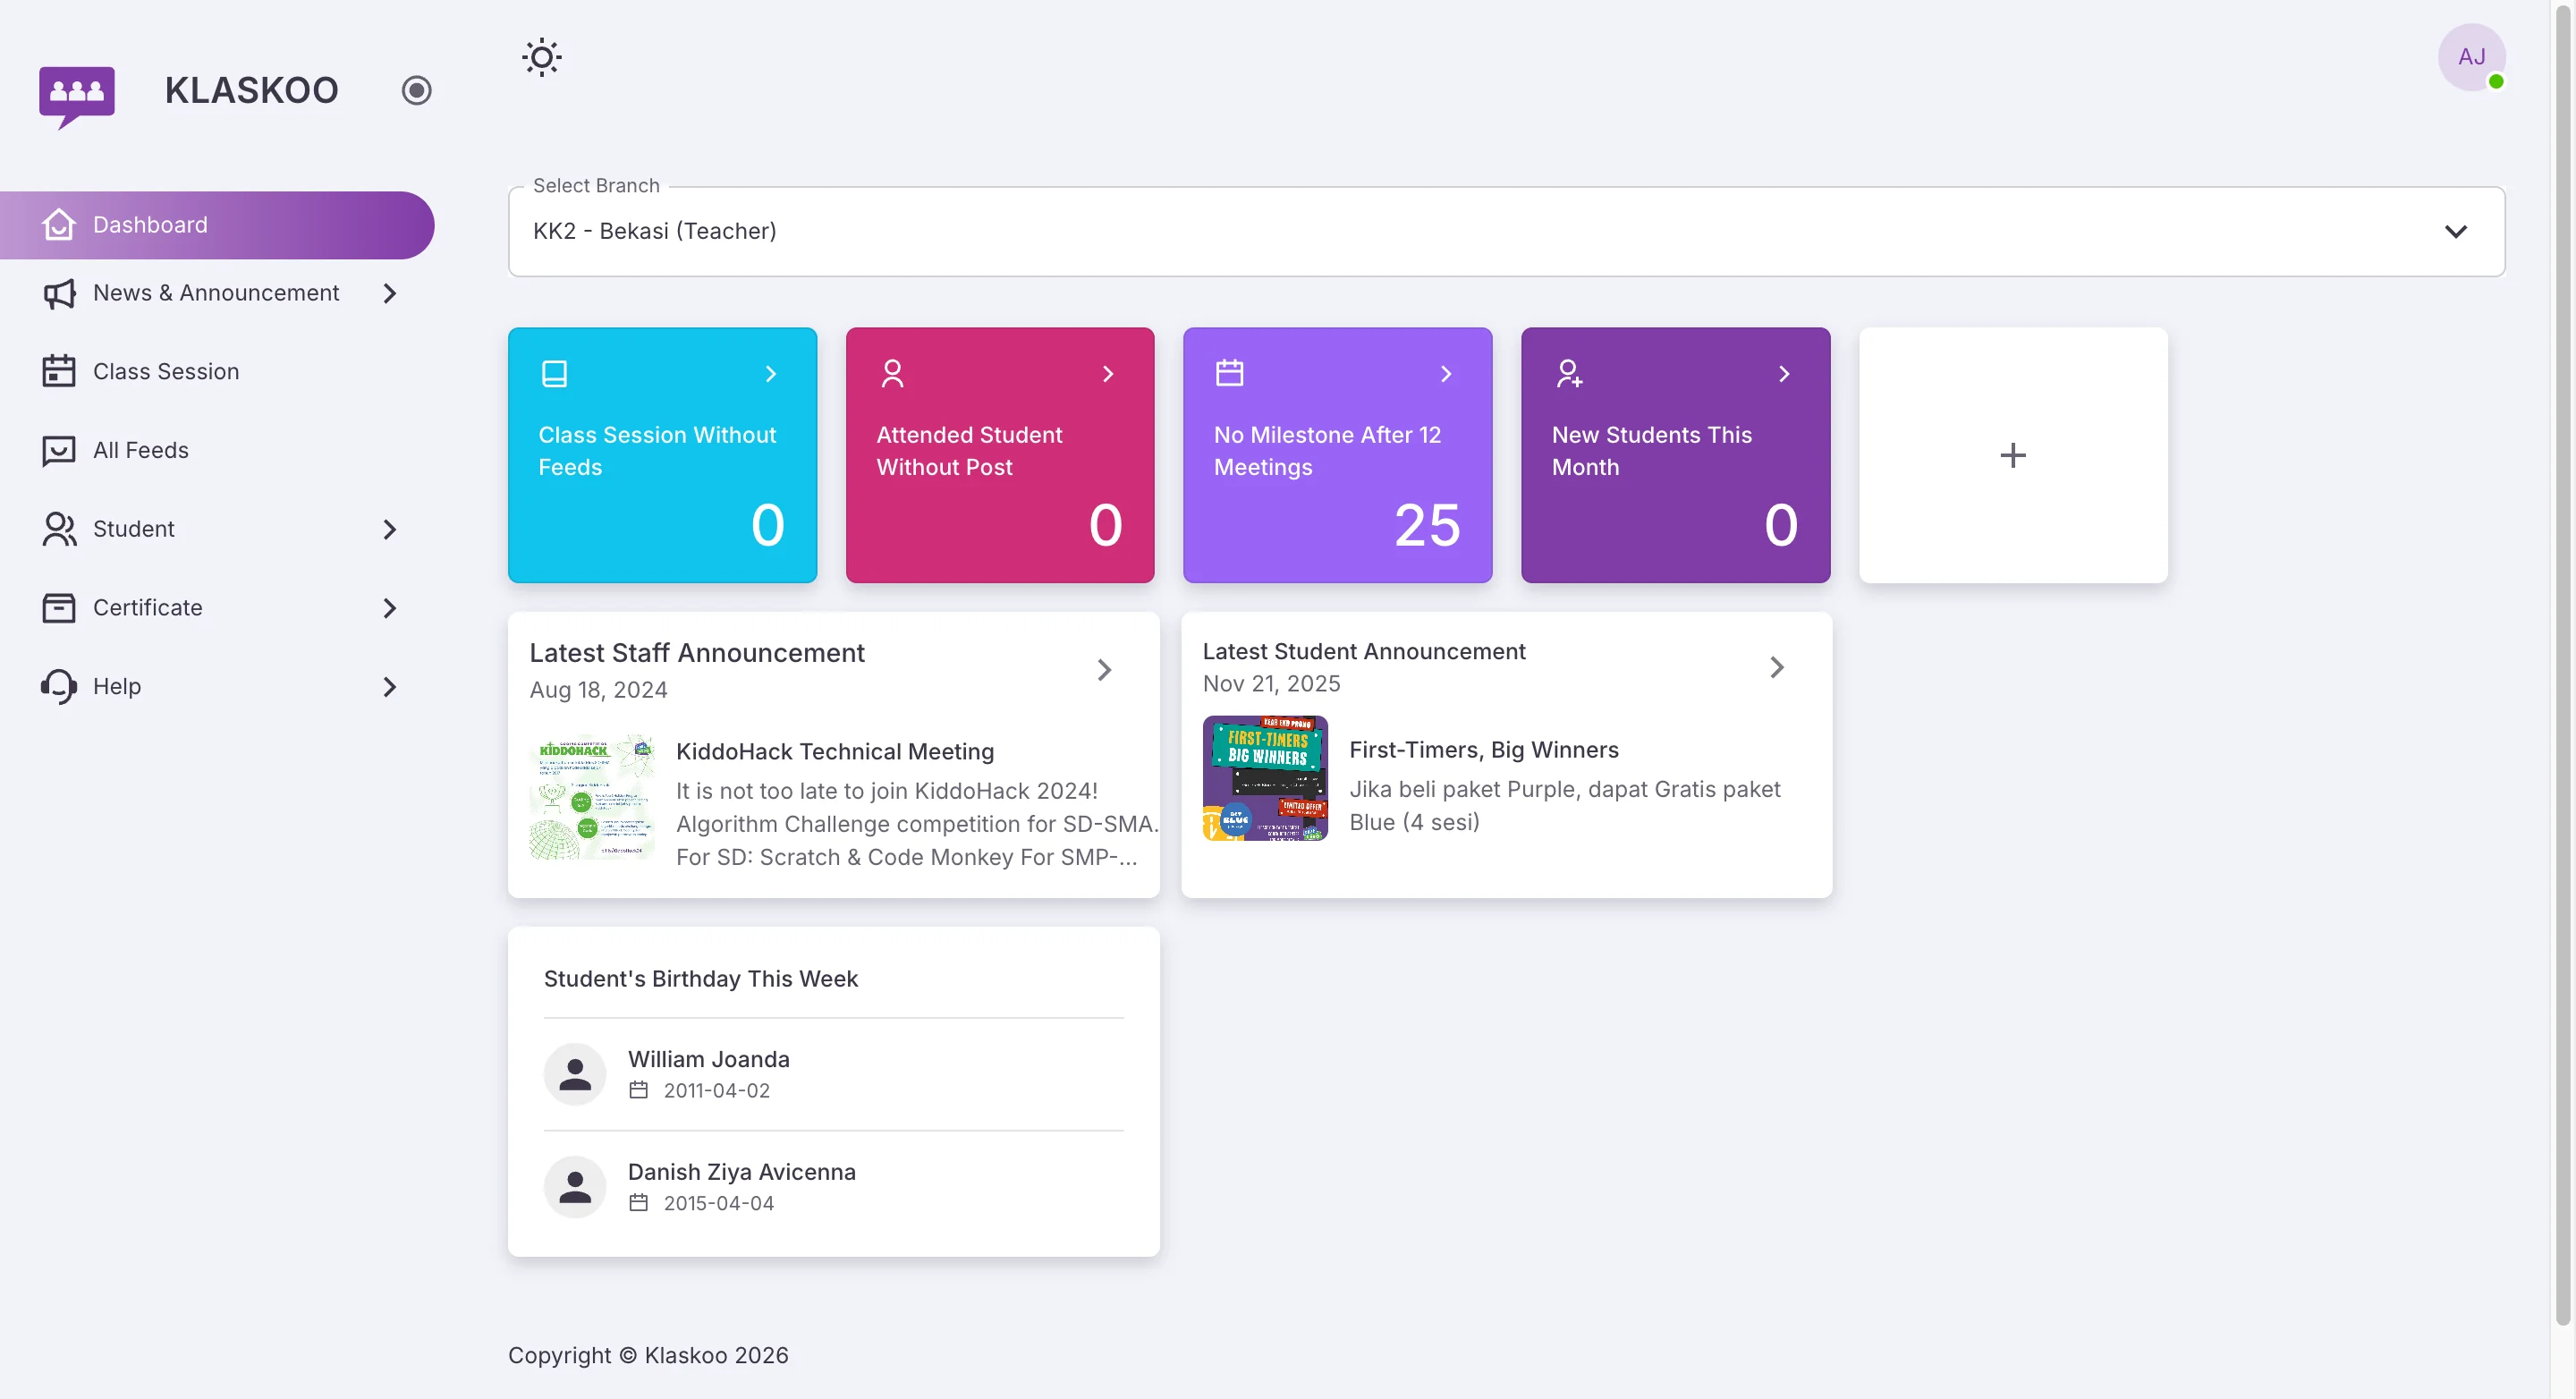
Task: Open the Class Session Without Feeds card arrow
Action: (x=770, y=374)
